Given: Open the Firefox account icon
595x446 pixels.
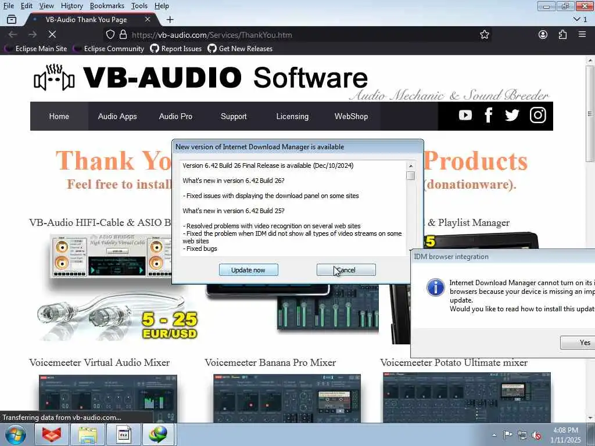Looking at the screenshot, I should [543, 34].
